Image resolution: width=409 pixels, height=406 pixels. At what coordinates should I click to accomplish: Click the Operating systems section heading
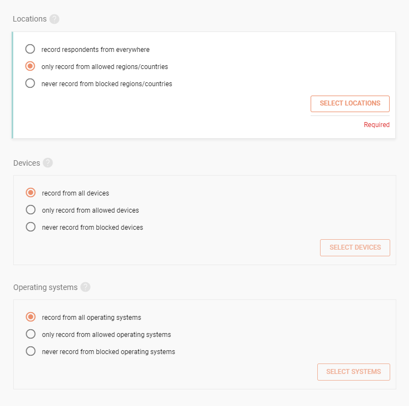pos(45,287)
